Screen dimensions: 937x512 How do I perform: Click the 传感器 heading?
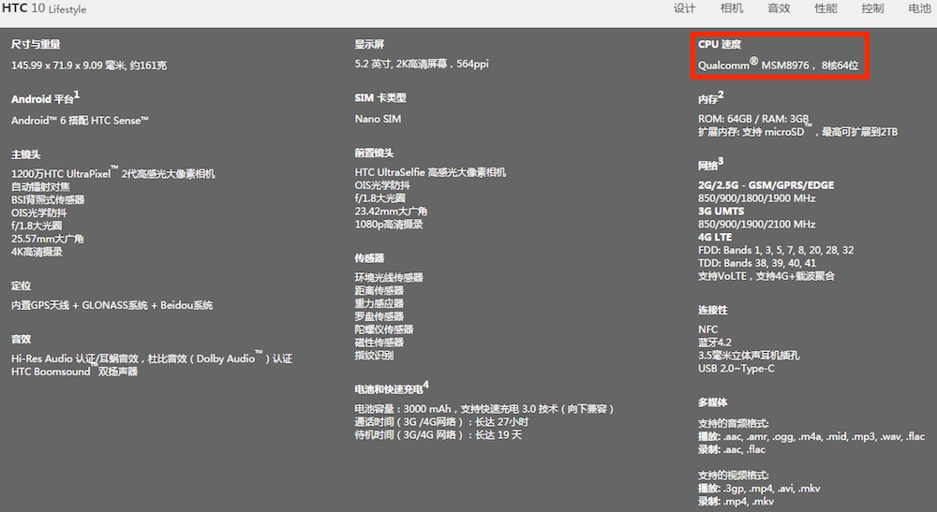point(369,258)
